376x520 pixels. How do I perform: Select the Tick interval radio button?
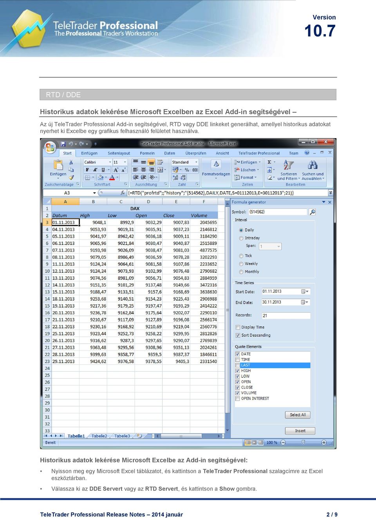point(241,256)
